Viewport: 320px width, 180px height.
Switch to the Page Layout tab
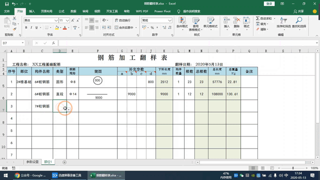[x=46, y=11]
